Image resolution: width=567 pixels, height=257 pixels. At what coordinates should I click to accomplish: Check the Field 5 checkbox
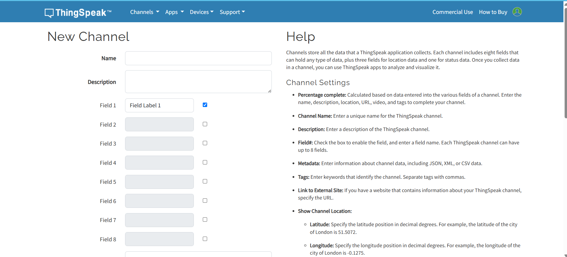click(x=205, y=181)
